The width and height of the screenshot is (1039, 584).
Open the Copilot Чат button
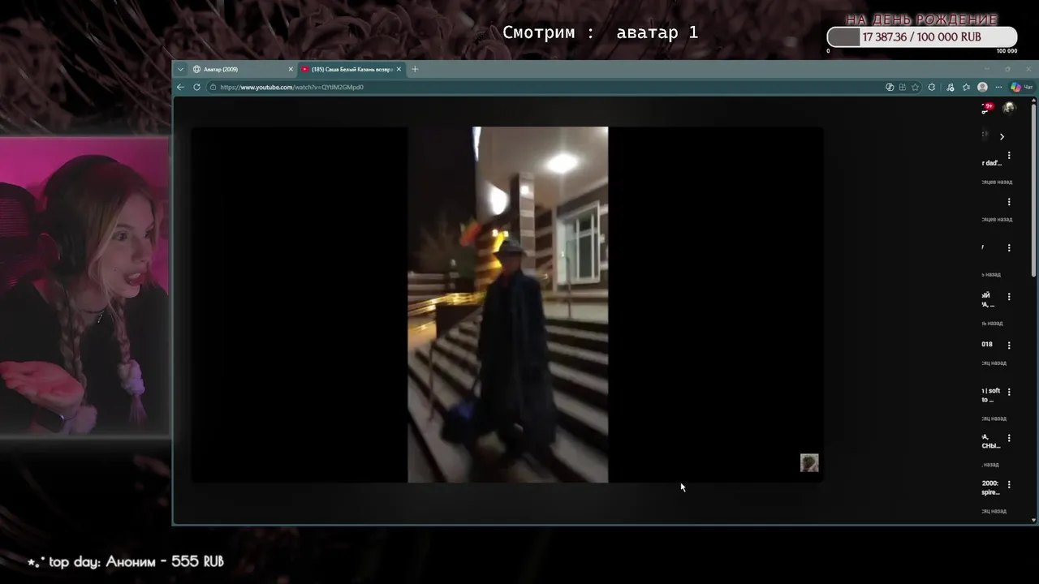(x=1021, y=87)
